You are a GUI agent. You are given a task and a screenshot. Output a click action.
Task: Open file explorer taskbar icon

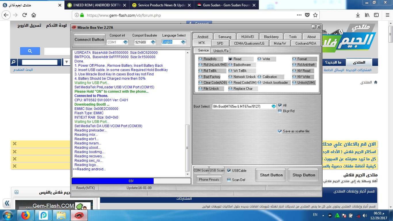click(x=61, y=215)
